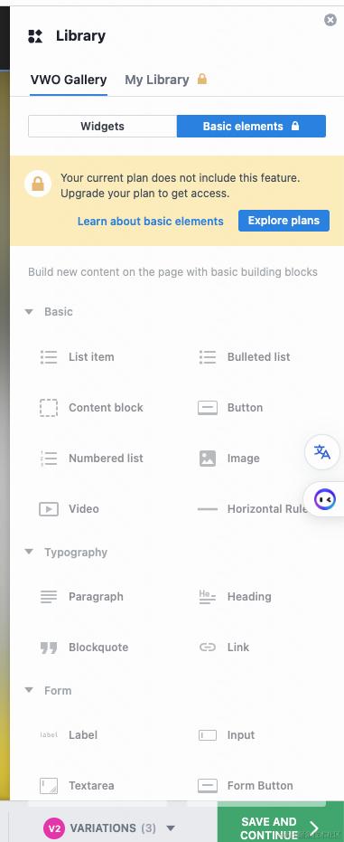This screenshot has height=842, width=344.
Task: Open the Variations dropdown arrow
Action: coord(171,828)
